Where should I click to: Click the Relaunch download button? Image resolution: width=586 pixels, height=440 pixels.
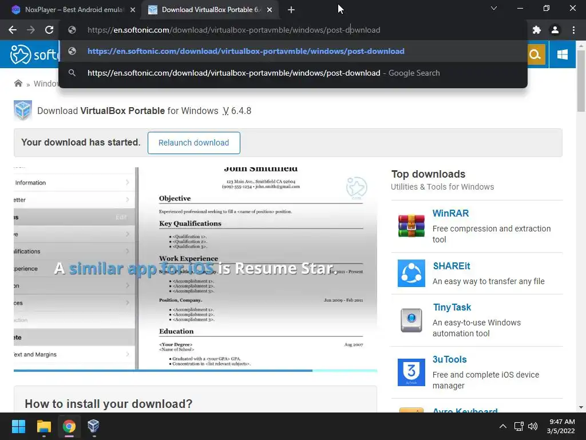pyautogui.click(x=193, y=143)
